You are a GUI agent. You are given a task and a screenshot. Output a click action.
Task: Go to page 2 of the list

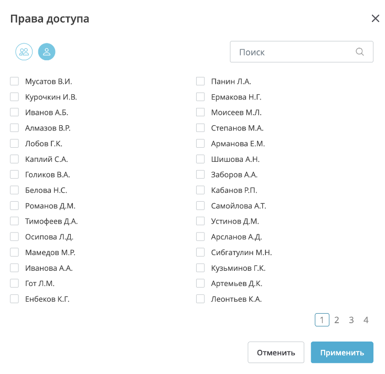click(x=337, y=320)
